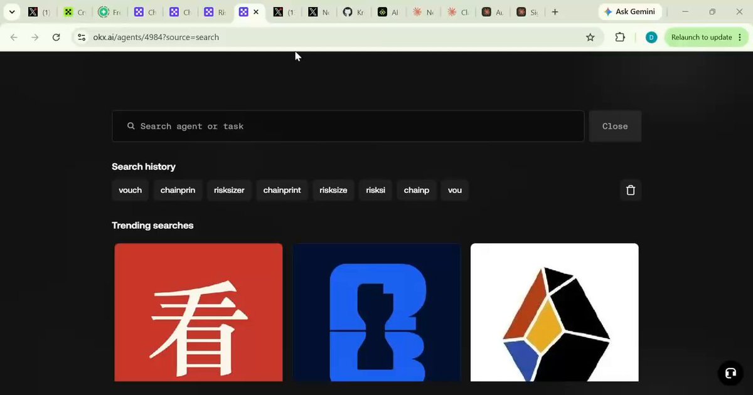Select the "chainp" search history chip
The height and width of the screenshot is (395, 753).
pyautogui.click(x=416, y=190)
